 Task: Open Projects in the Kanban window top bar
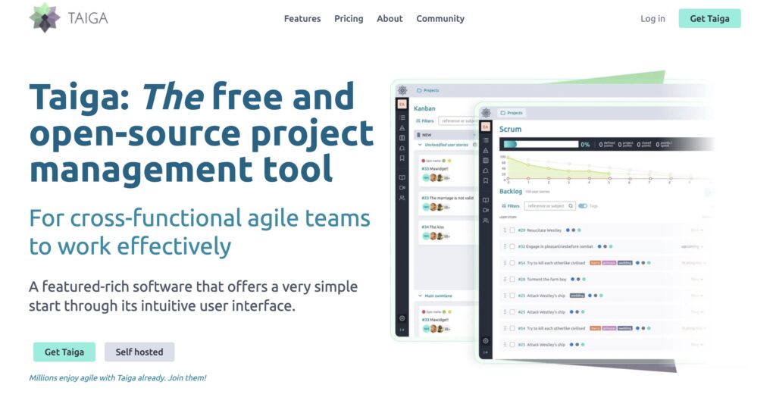pyautogui.click(x=428, y=90)
